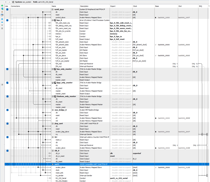The width and height of the screenshot is (210, 182).
Task: Collapse the sysid_qsys component tree
Action: click(52, 9)
